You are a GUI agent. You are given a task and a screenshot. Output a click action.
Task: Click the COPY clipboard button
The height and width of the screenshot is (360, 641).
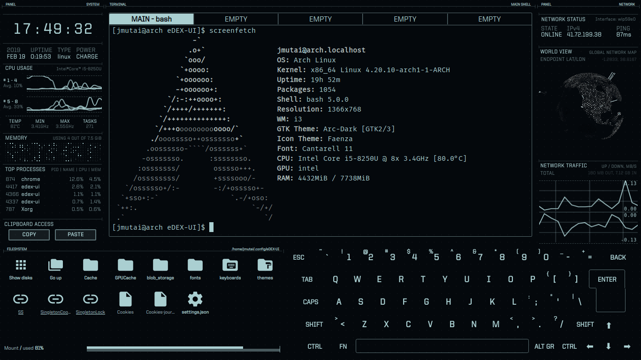click(29, 234)
